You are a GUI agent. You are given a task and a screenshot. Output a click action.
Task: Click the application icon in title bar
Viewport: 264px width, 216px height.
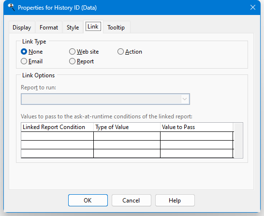pos(11,7)
